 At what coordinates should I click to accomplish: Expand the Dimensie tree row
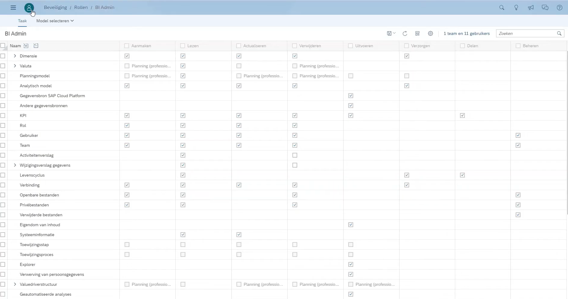tap(15, 56)
